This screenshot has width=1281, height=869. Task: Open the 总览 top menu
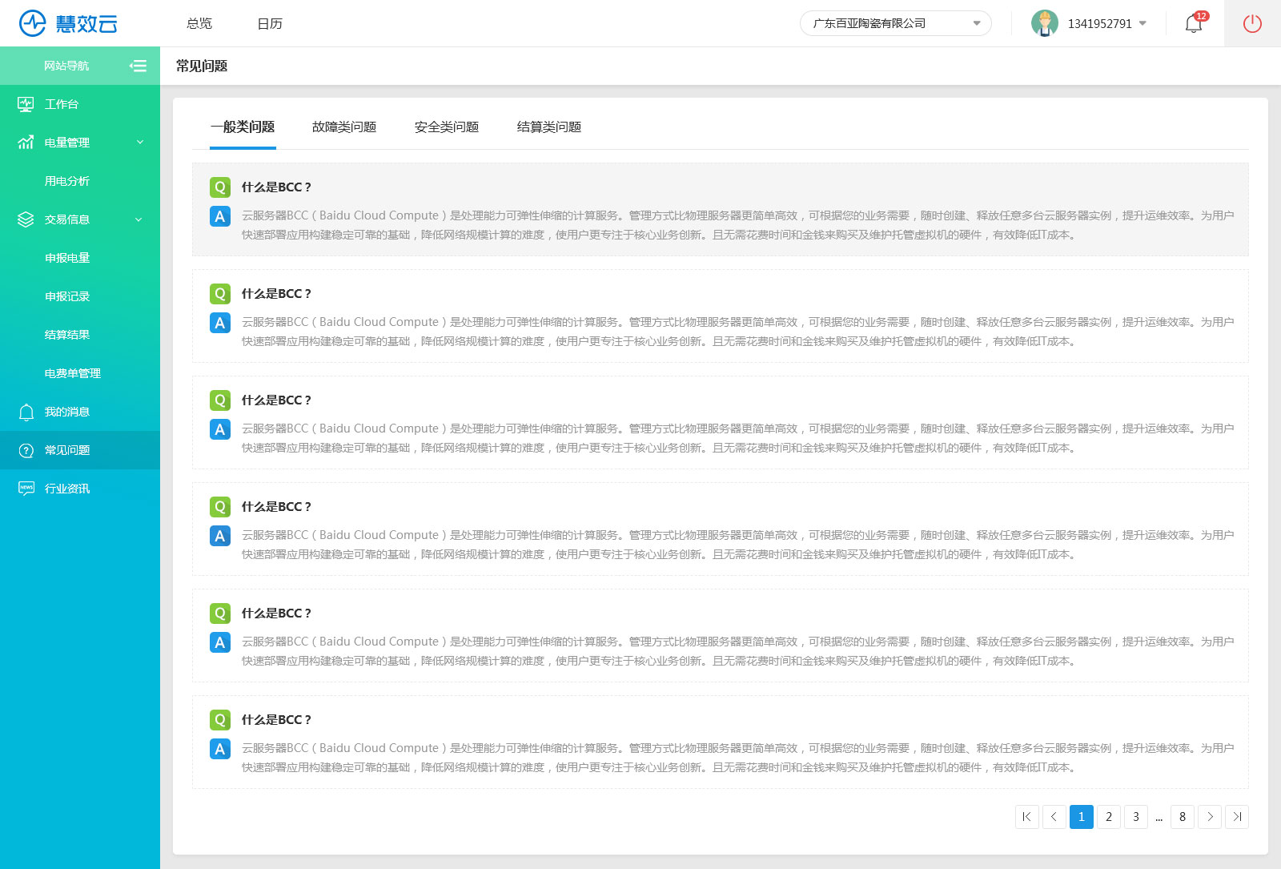click(199, 23)
